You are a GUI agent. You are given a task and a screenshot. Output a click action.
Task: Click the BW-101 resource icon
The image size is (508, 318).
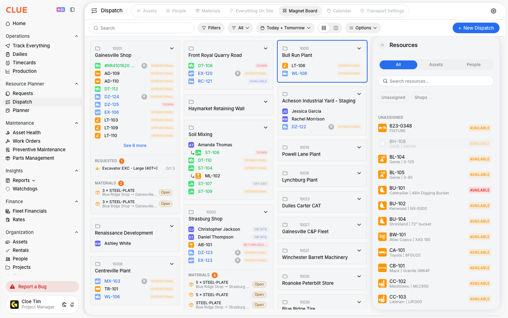point(382,237)
